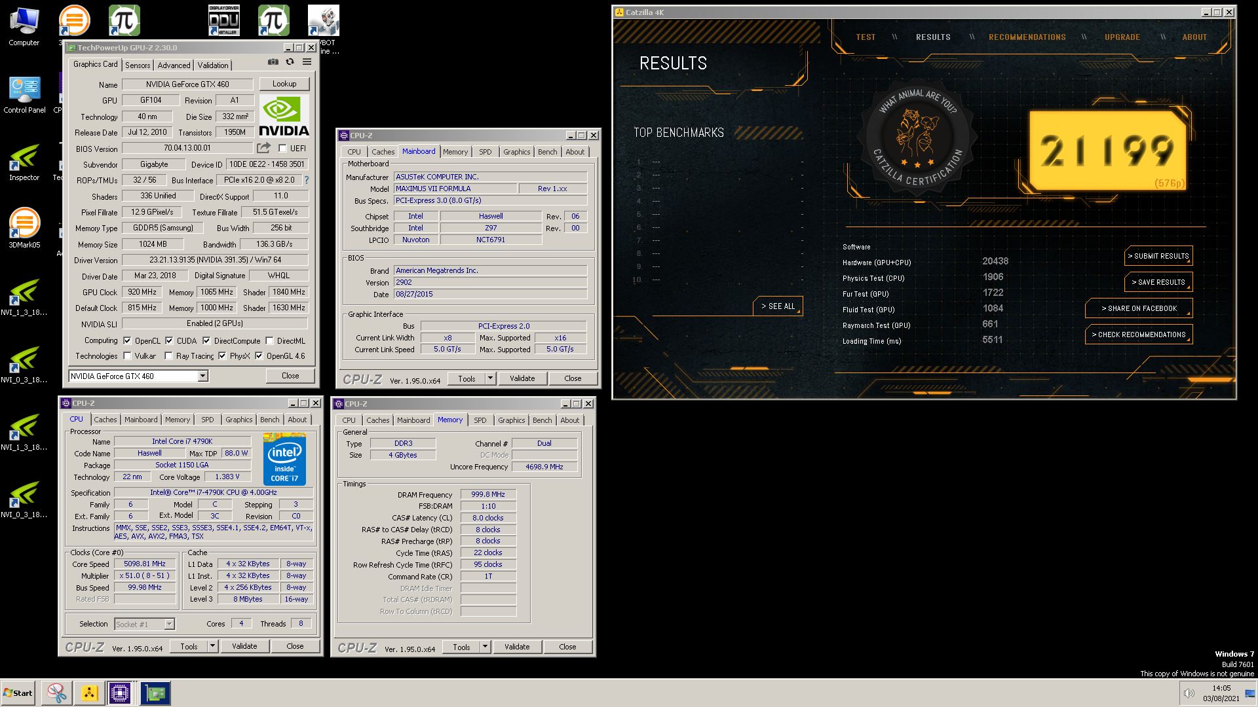Click the BIOS export share icon

click(x=263, y=148)
